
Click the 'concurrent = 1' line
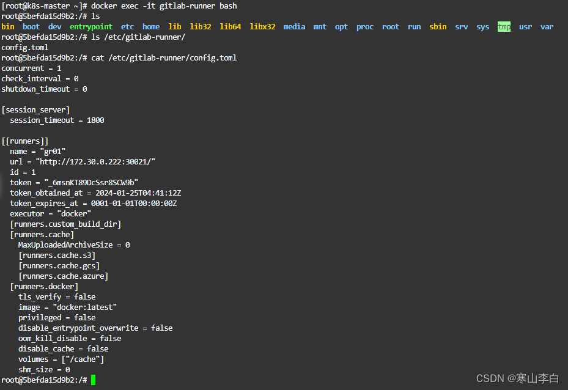(32, 68)
